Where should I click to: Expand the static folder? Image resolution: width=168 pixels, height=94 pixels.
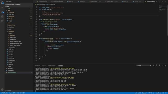[10, 29]
